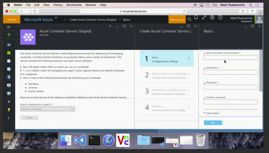This screenshot has height=153, width=269.
Task: Reload the page in Safari address bar
Action: [x=184, y=11]
